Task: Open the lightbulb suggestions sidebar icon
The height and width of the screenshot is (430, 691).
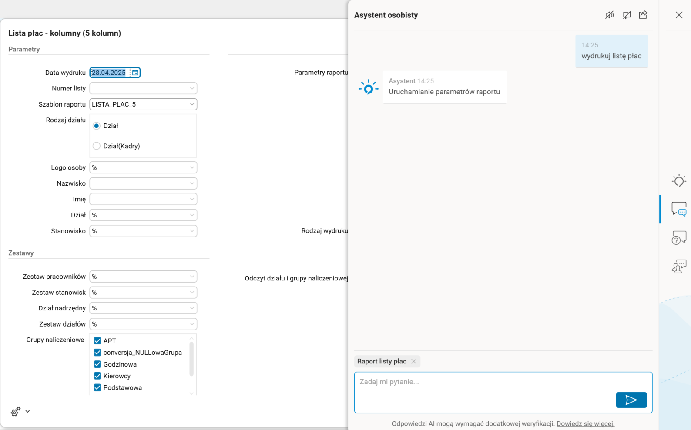Action: point(679,180)
